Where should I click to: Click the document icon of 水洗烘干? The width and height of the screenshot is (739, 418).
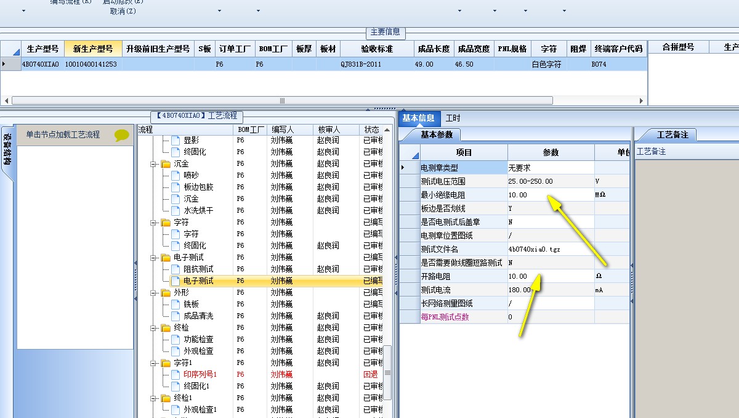click(x=176, y=211)
